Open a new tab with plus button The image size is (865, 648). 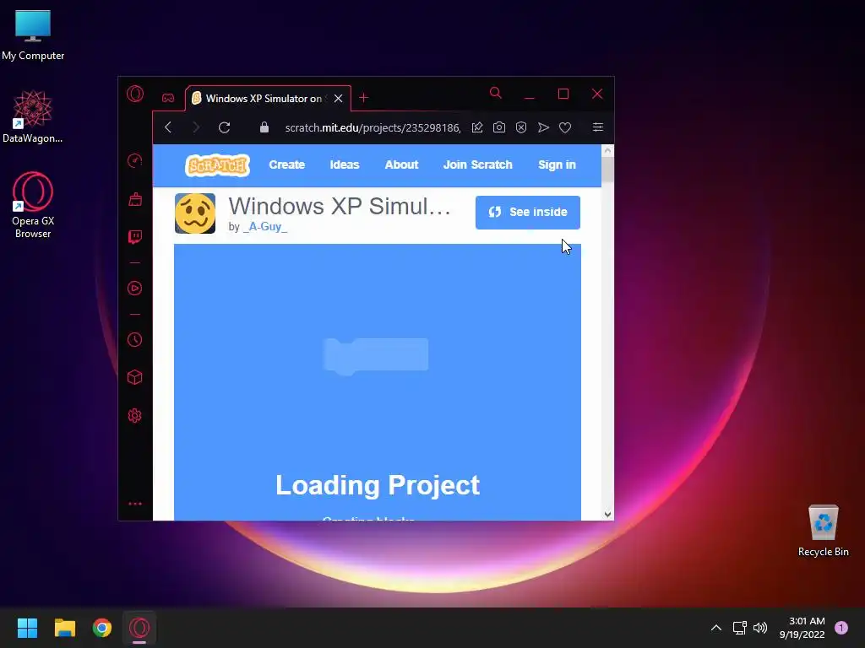tap(363, 98)
